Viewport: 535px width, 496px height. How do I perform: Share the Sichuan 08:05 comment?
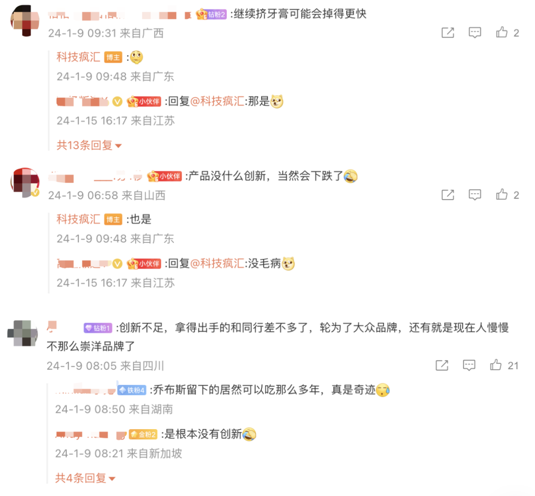coord(442,365)
